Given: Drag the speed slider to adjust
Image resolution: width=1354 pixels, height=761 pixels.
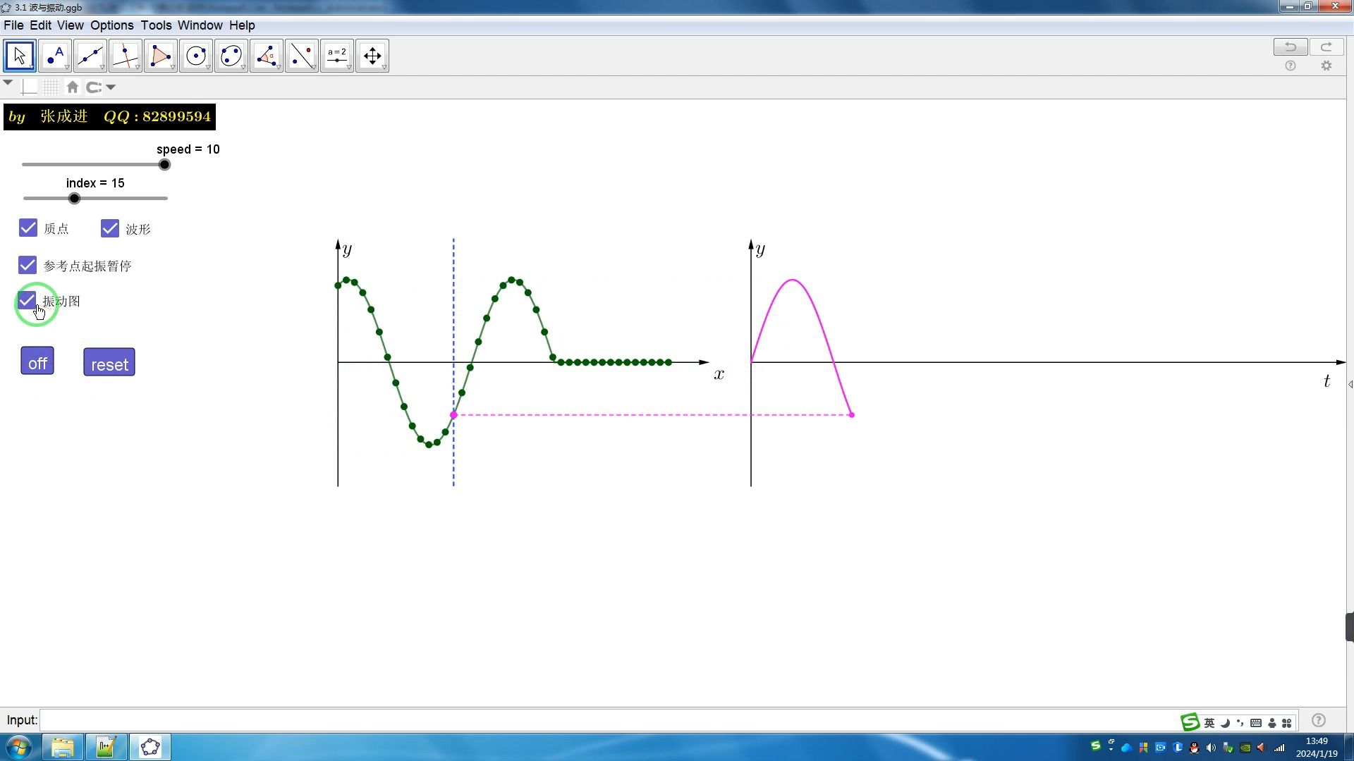Looking at the screenshot, I should 164,166.
